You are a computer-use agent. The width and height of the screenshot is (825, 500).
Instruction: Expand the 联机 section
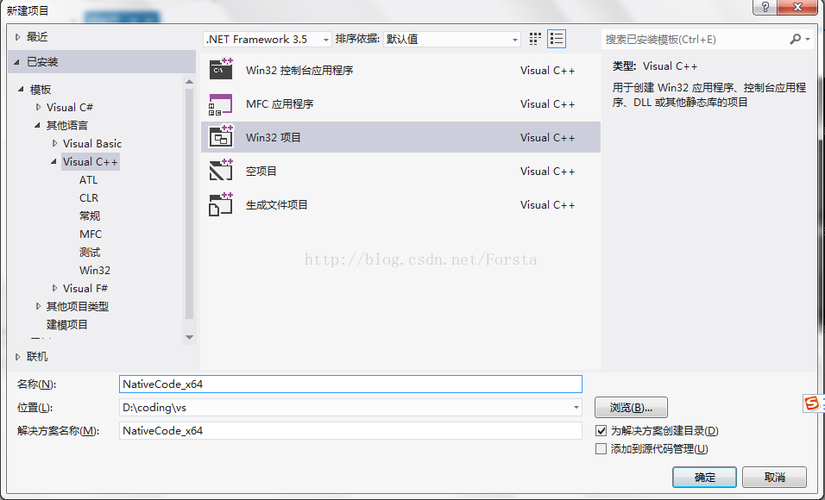click(18, 357)
